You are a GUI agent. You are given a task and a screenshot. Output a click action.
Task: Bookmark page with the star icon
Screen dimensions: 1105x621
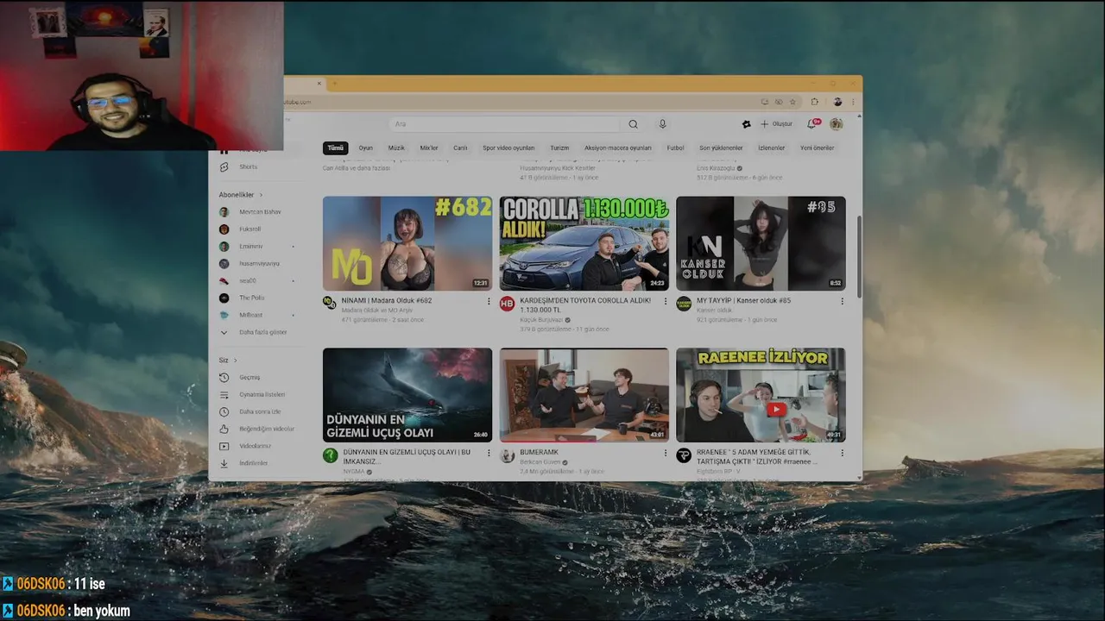tap(792, 102)
